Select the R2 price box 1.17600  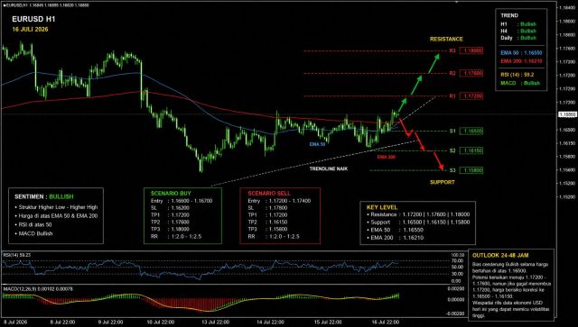tap(471, 73)
